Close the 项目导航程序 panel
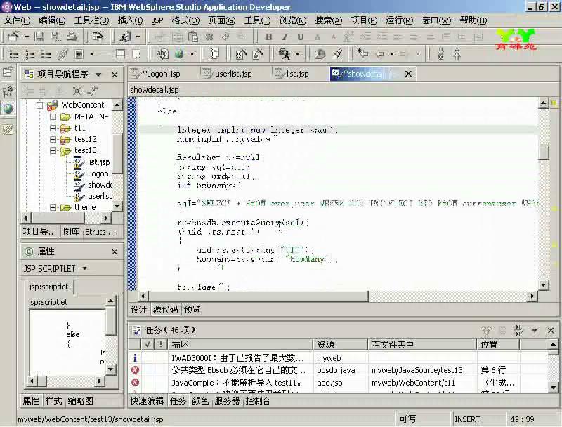The width and height of the screenshot is (562, 427). pos(115,75)
